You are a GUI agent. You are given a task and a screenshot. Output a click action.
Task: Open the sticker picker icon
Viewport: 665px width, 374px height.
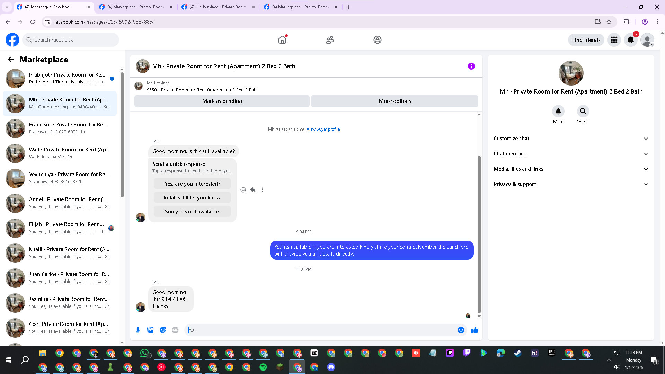tap(163, 330)
